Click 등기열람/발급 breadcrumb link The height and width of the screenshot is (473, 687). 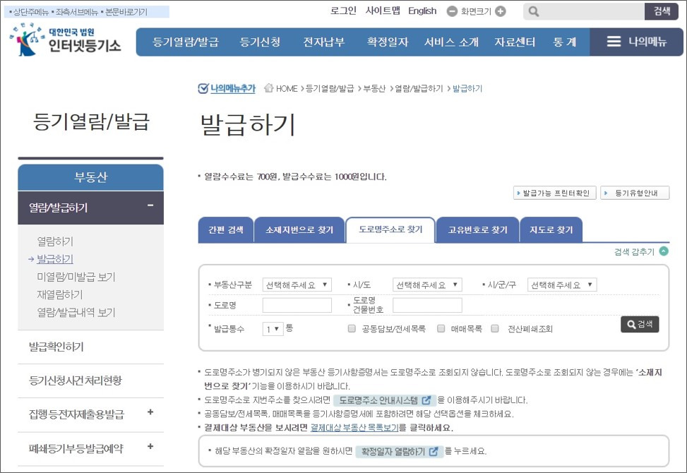tap(330, 88)
